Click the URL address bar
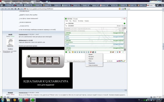Screen dimensions: 164x102 tap(72, 9)
